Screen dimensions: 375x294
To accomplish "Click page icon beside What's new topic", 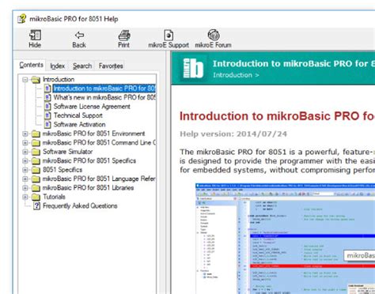I will (47, 97).
